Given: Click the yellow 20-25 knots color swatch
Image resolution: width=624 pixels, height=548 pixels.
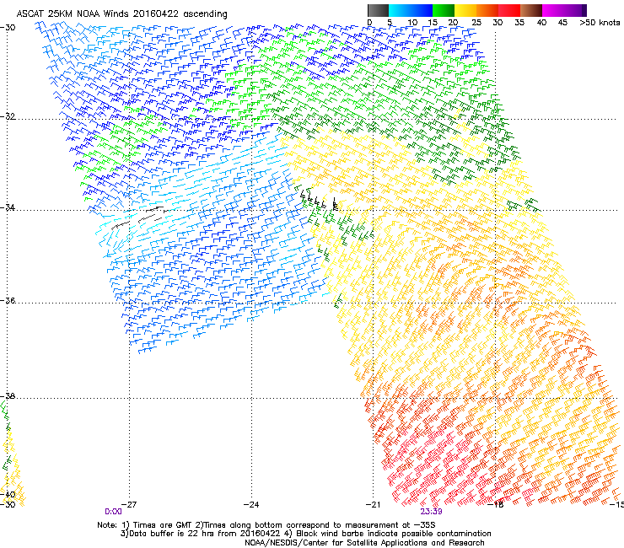Looking at the screenshot, I should [465, 10].
